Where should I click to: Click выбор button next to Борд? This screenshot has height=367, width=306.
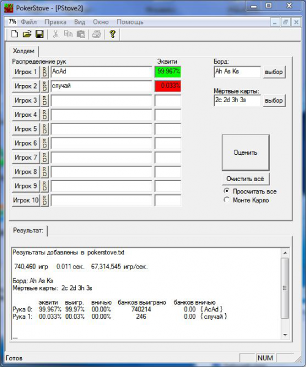tap(274, 72)
